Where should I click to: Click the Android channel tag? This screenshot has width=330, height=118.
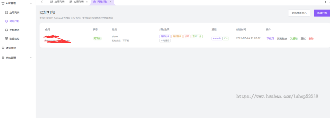coord(217,39)
